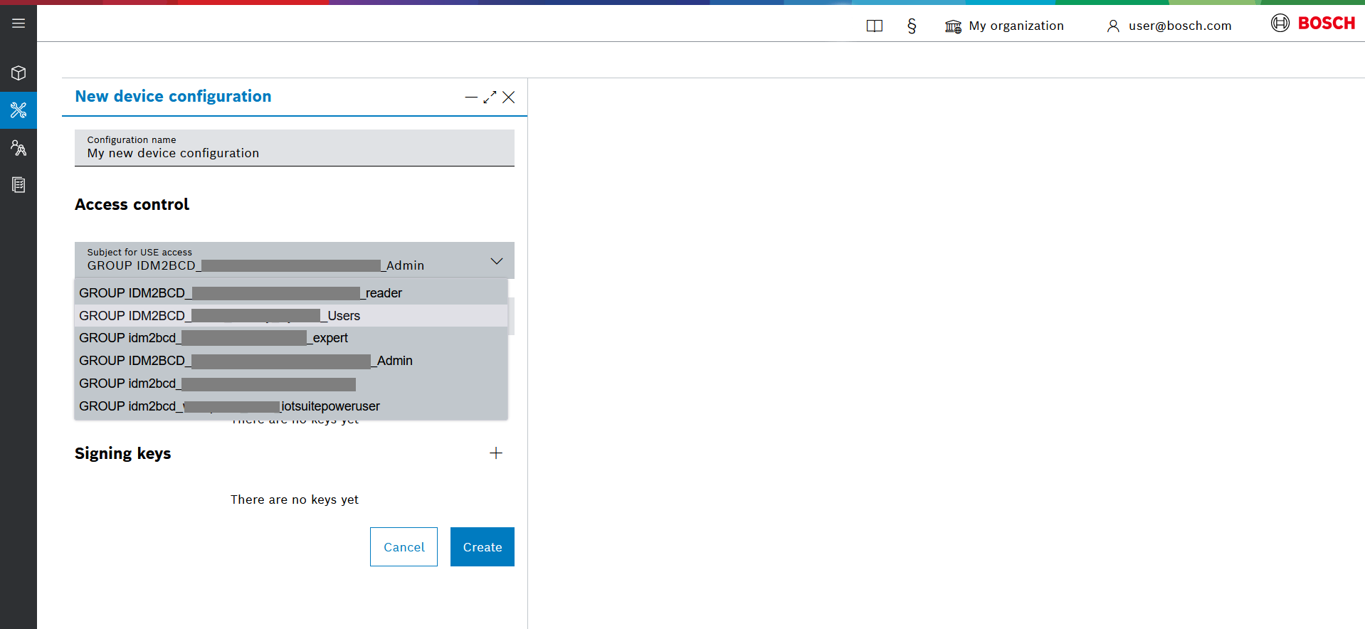The image size is (1365, 629).
Task: Close the New device configuration panel
Action: pos(508,97)
